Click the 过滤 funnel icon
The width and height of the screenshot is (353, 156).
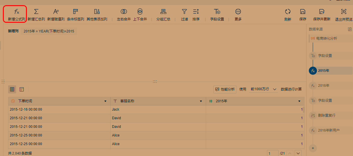pos(184,12)
